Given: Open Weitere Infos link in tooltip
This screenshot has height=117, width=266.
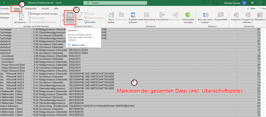Looking at the screenshot, I should tap(78, 45).
